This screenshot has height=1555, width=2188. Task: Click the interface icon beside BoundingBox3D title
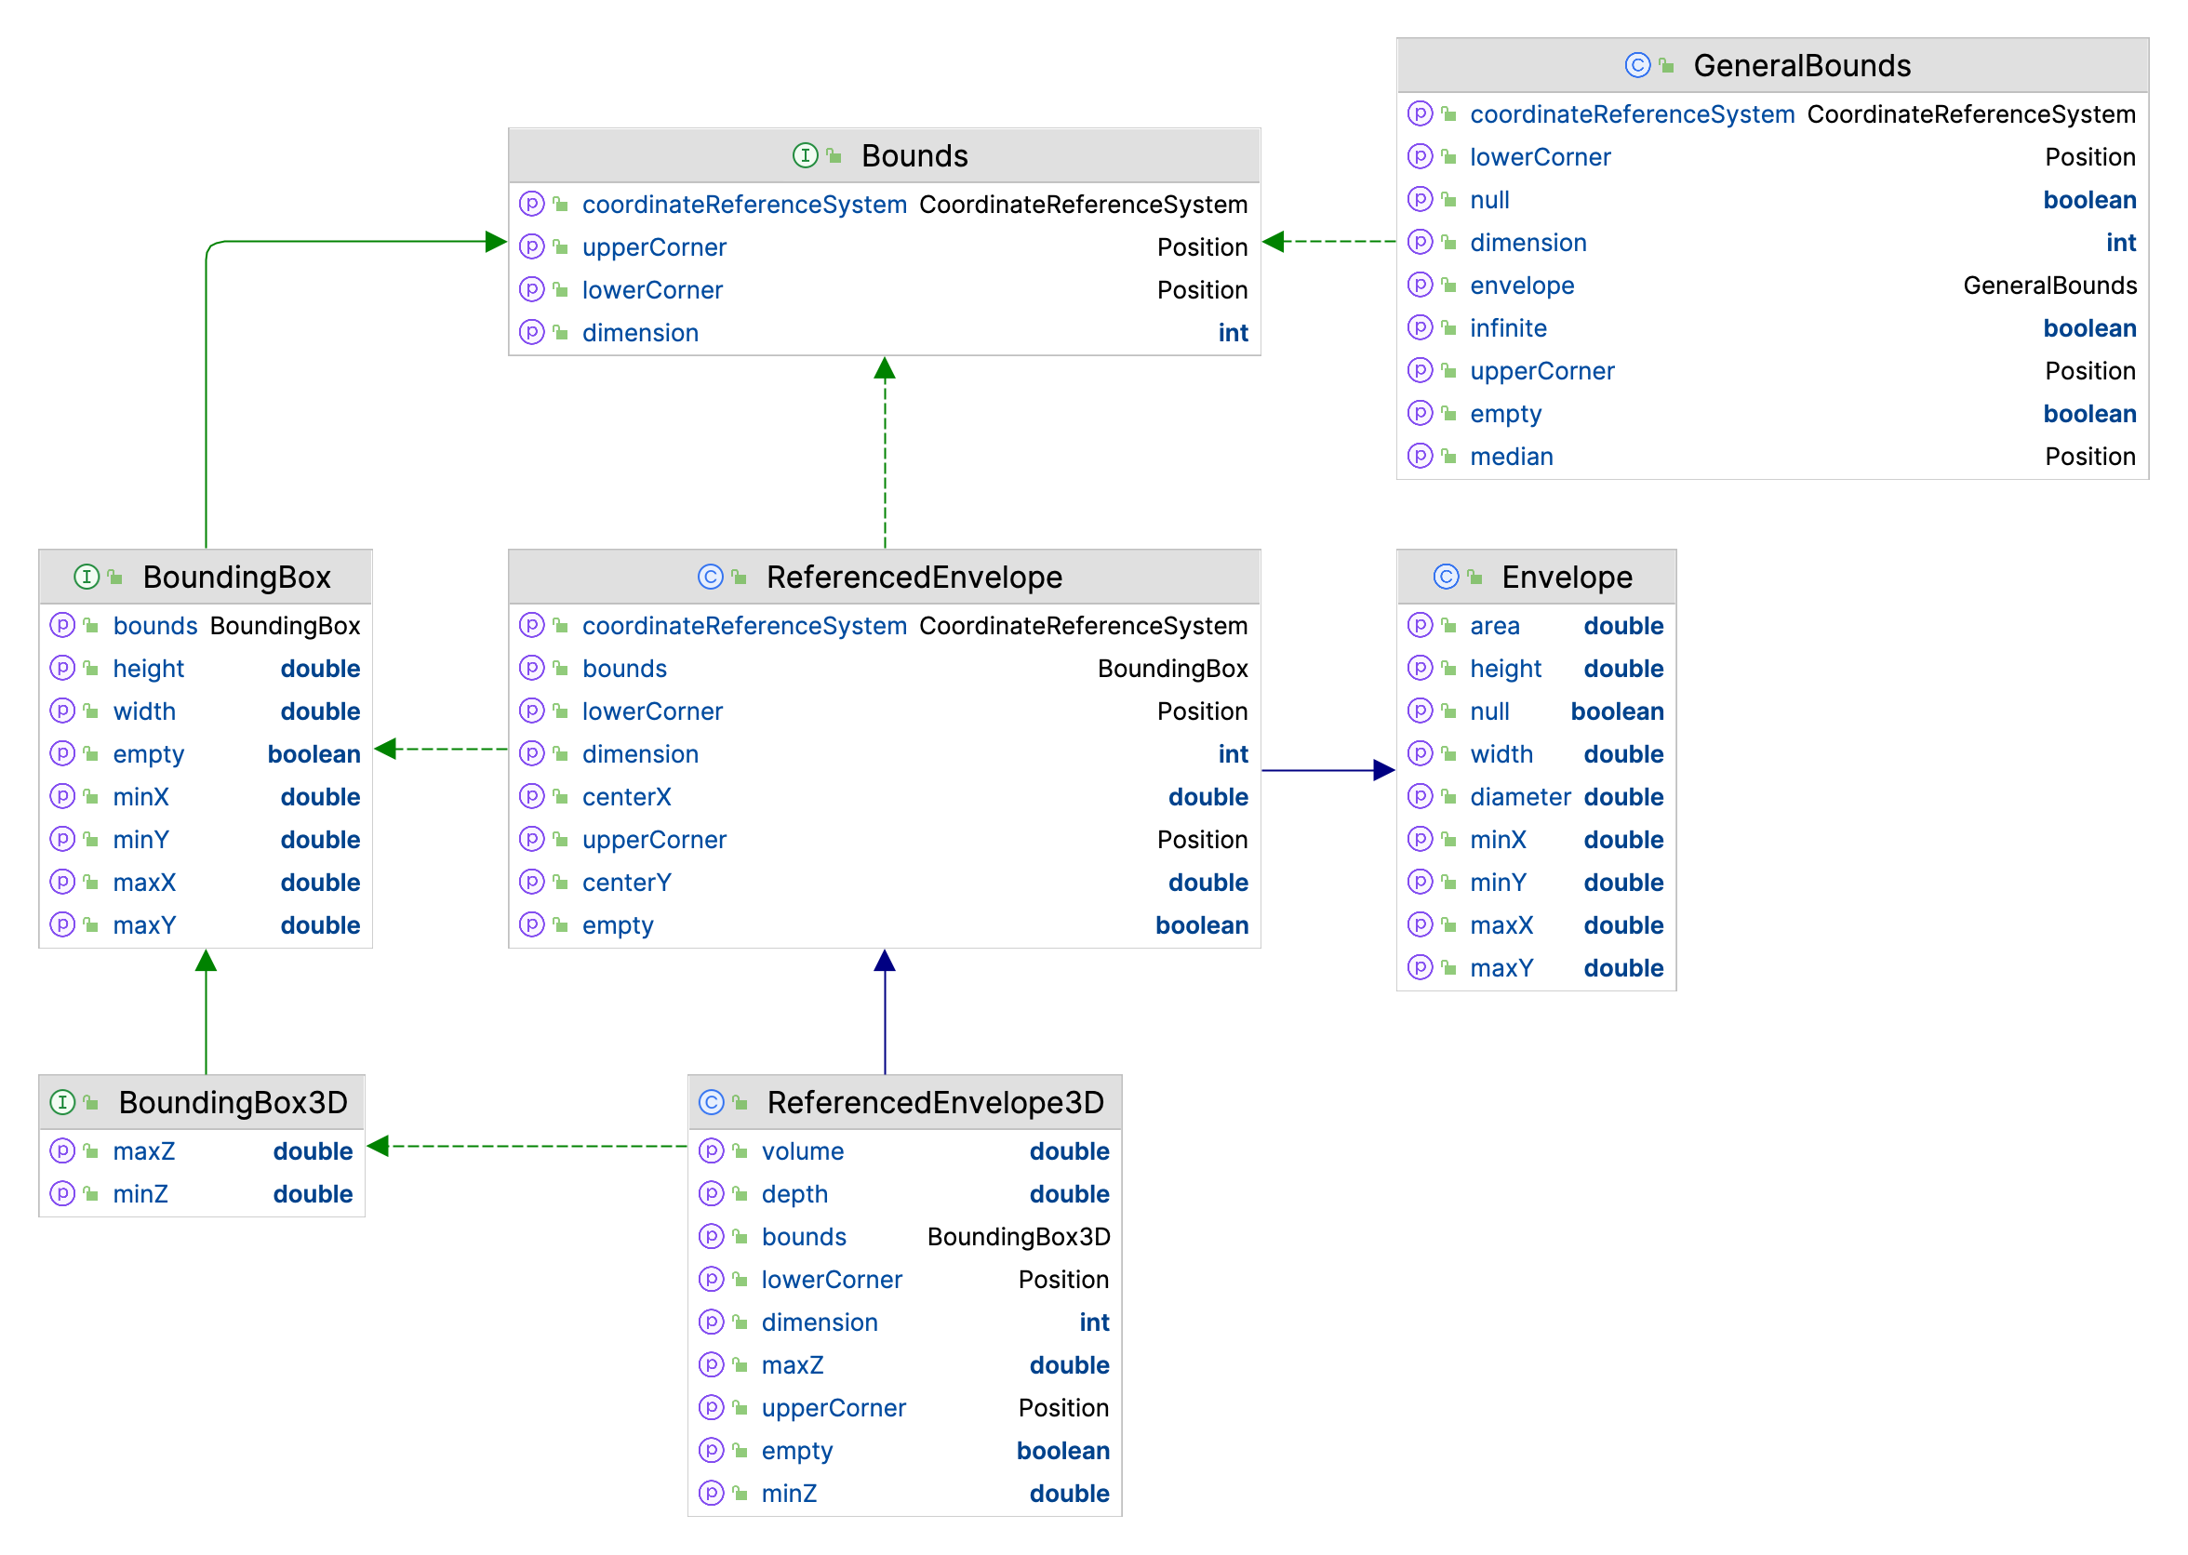point(62,1102)
